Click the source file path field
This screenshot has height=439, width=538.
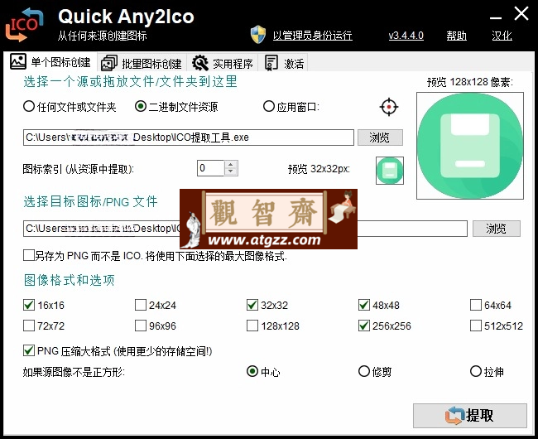pyautogui.click(x=189, y=137)
